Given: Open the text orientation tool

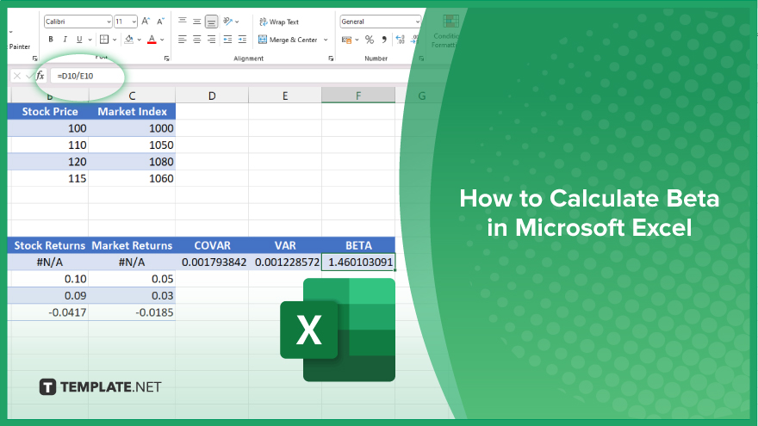Looking at the screenshot, I should [x=227, y=22].
